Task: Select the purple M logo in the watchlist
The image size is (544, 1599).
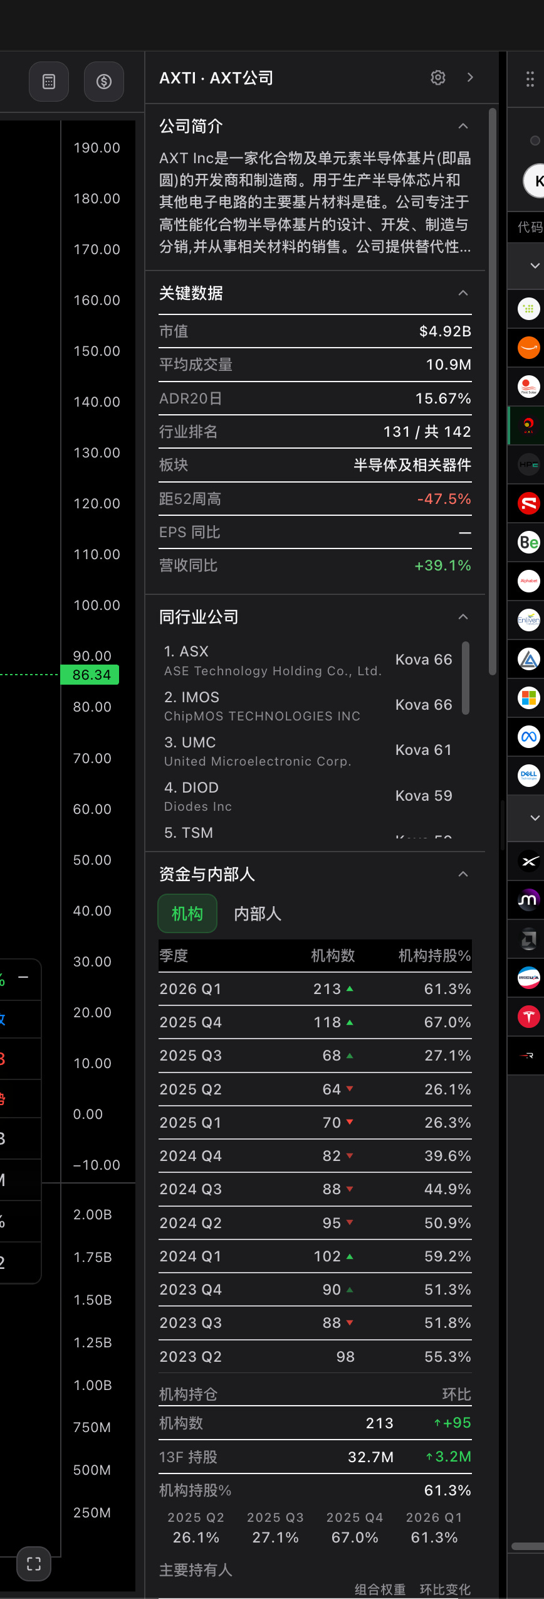Action: coord(529,901)
